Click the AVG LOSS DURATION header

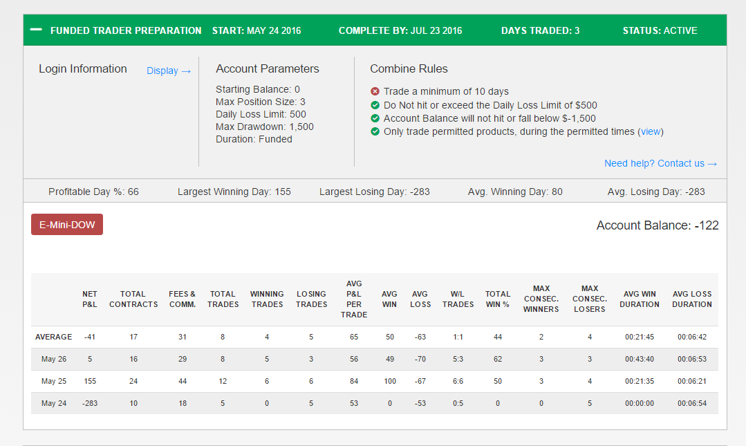tap(692, 299)
